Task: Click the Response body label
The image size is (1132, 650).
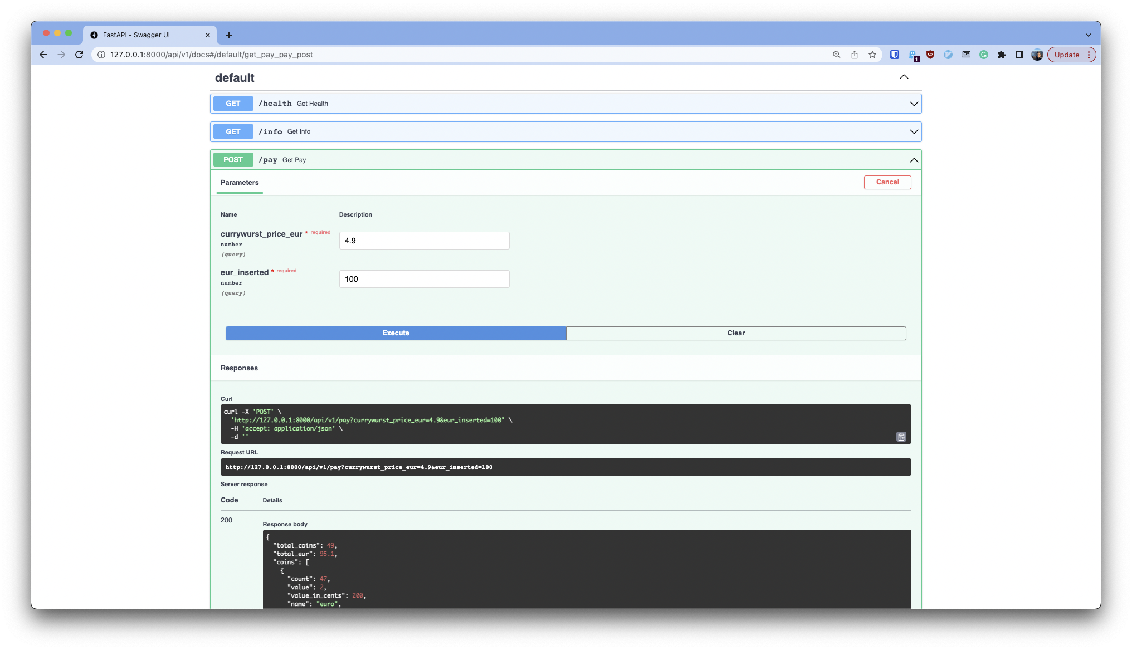Action: click(x=285, y=524)
